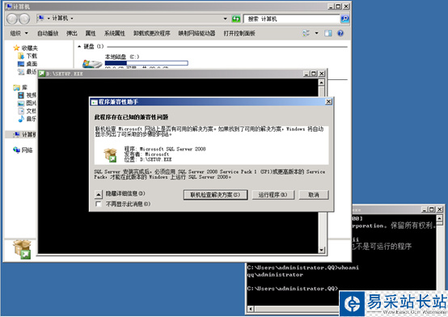
Task: Expand path arrow after 计算机 in address bar
Action: point(72,19)
